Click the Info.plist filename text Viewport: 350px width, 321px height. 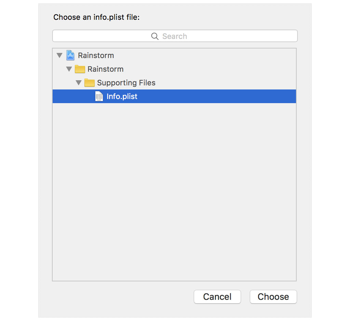(122, 96)
